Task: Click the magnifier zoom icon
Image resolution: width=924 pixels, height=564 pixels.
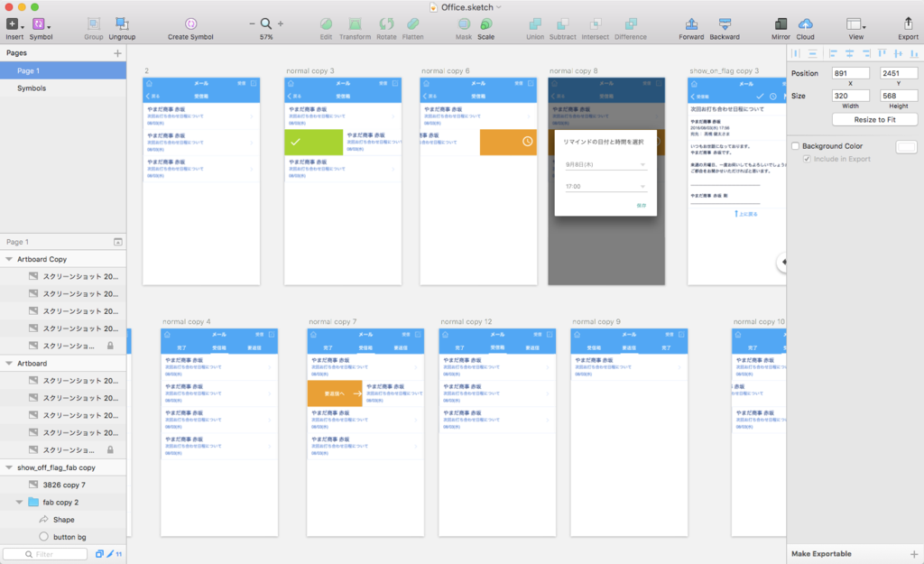Action: tap(266, 23)
